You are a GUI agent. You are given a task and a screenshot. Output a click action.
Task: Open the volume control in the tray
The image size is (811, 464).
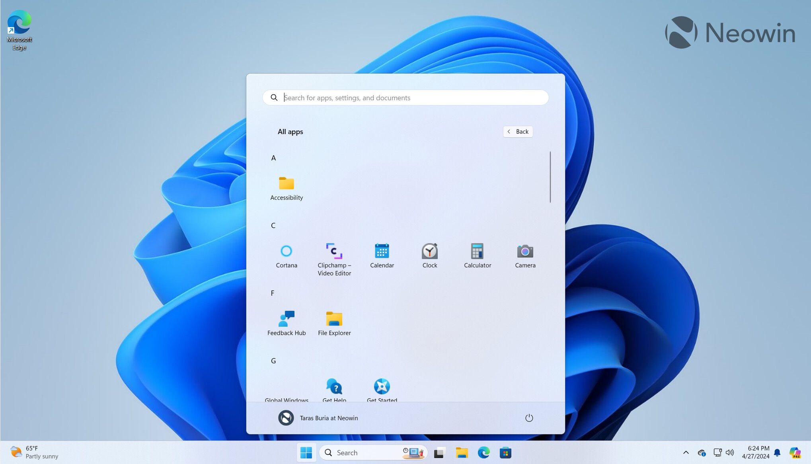click(730, 452)
